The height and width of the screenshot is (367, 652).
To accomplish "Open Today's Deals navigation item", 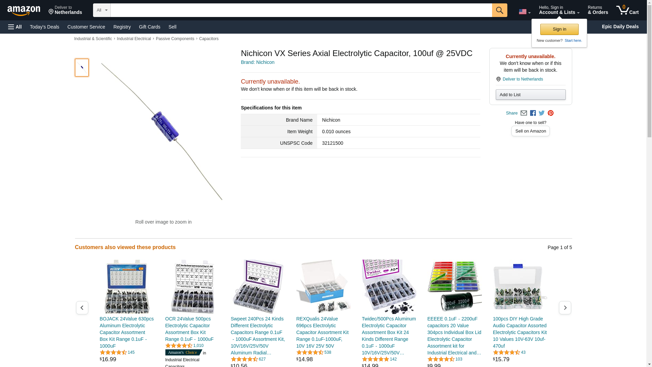I will pyautogui.click(x=44, y=27).
